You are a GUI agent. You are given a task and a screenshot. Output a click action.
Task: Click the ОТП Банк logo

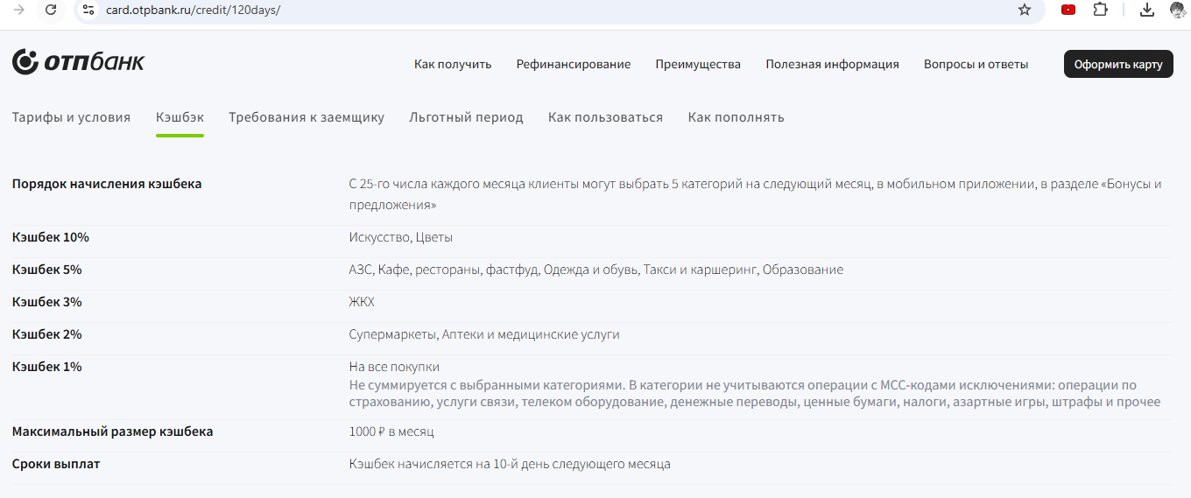(x=78, y=62)
